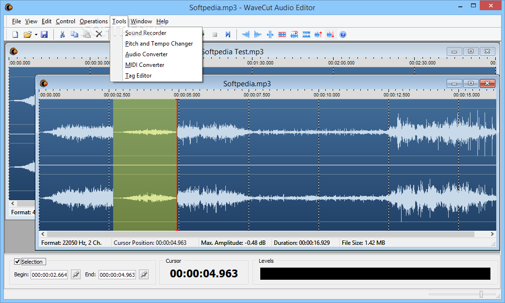Close the Softpedia Test.mp3 window
505x303 pixels.
click(488, 51)
